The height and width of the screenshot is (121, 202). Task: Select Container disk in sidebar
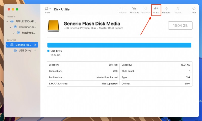click(x=22, y=27)
